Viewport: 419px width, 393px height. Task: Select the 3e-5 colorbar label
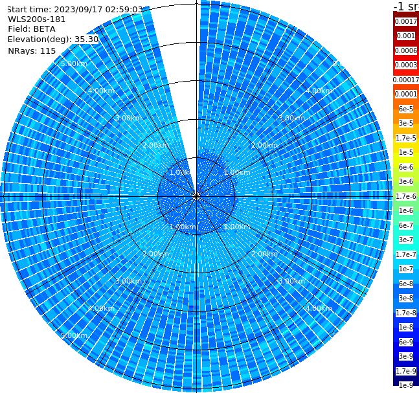click(406, 123)
